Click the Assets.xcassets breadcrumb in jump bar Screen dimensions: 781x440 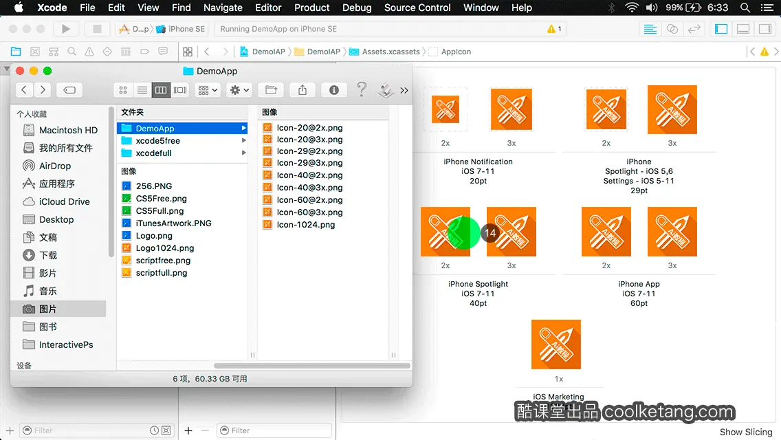384,52
